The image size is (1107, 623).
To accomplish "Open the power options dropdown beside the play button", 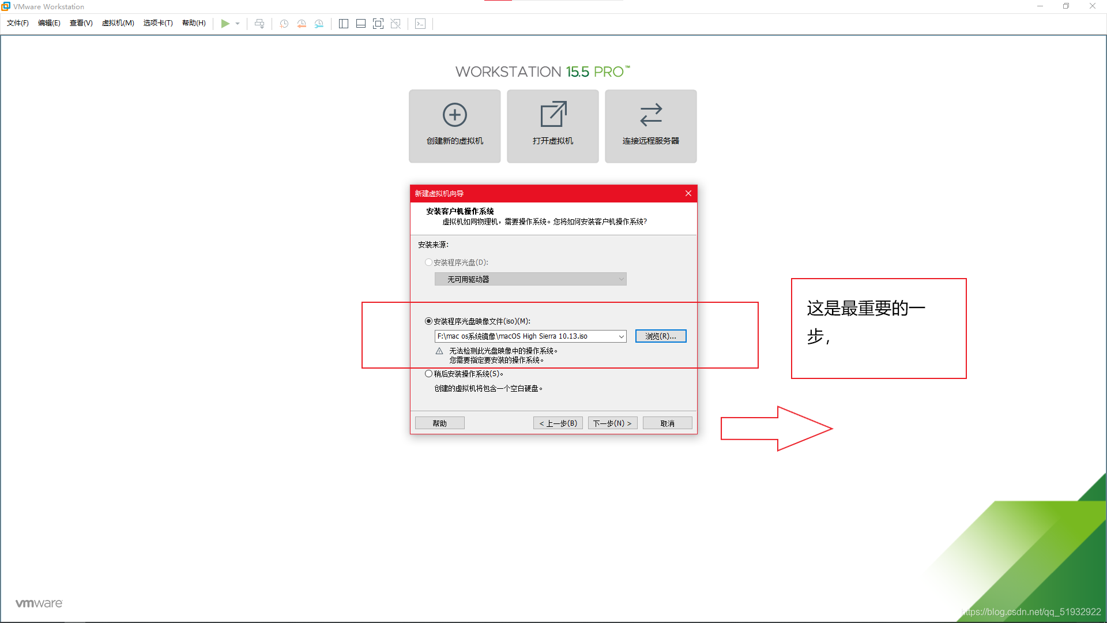I will coord(237,24).
